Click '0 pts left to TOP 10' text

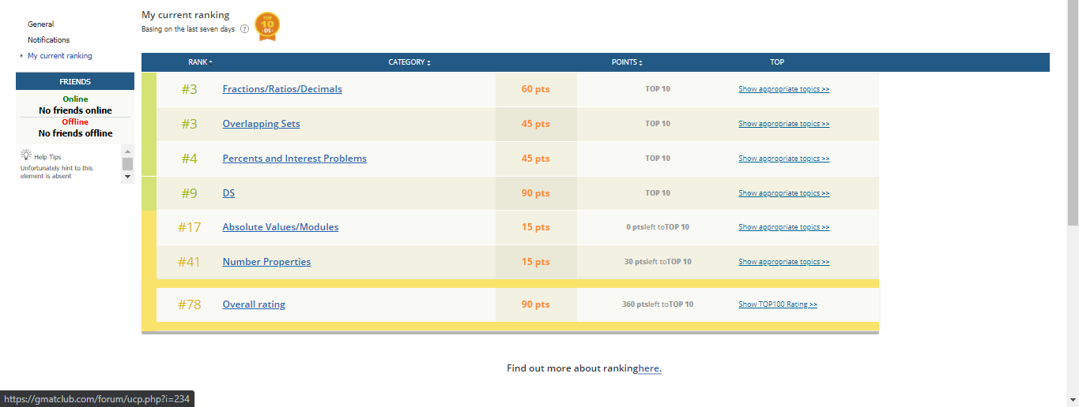(x=658, y=227)
